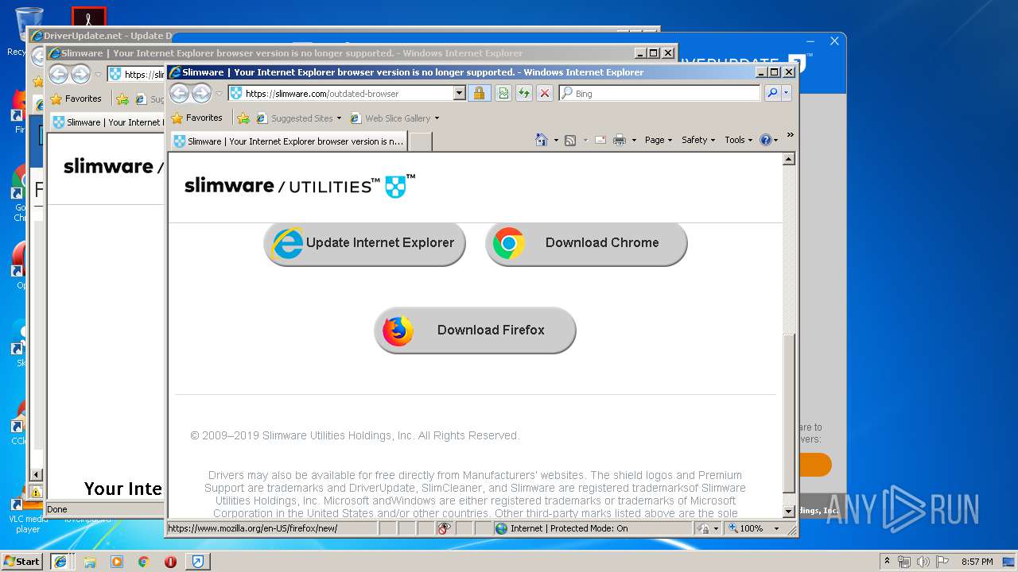Click the page scrollbar up arrow
Viewport: 1018px width, 572px height.
click(x=789, y=159)
